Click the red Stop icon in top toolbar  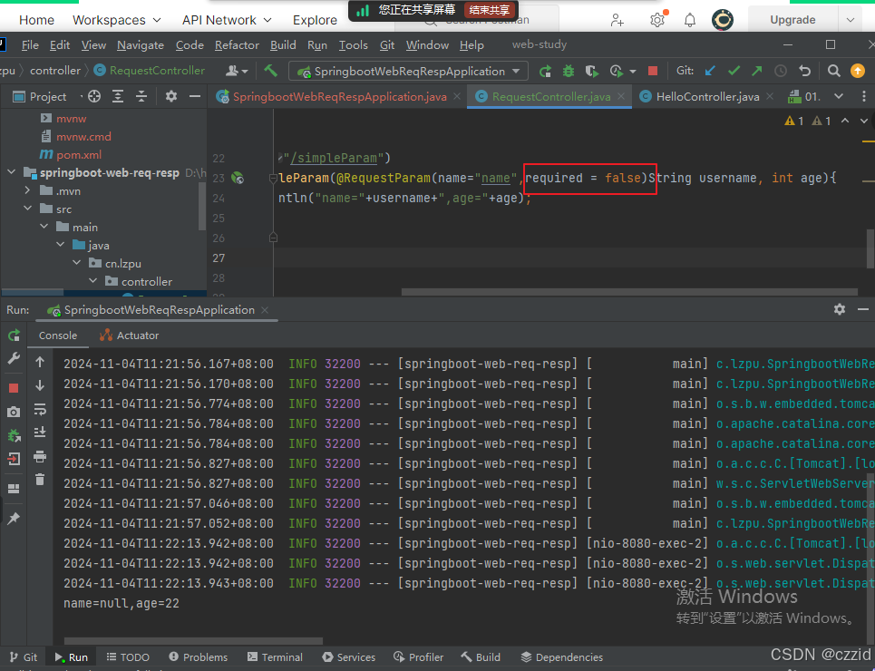click(652, 71)
